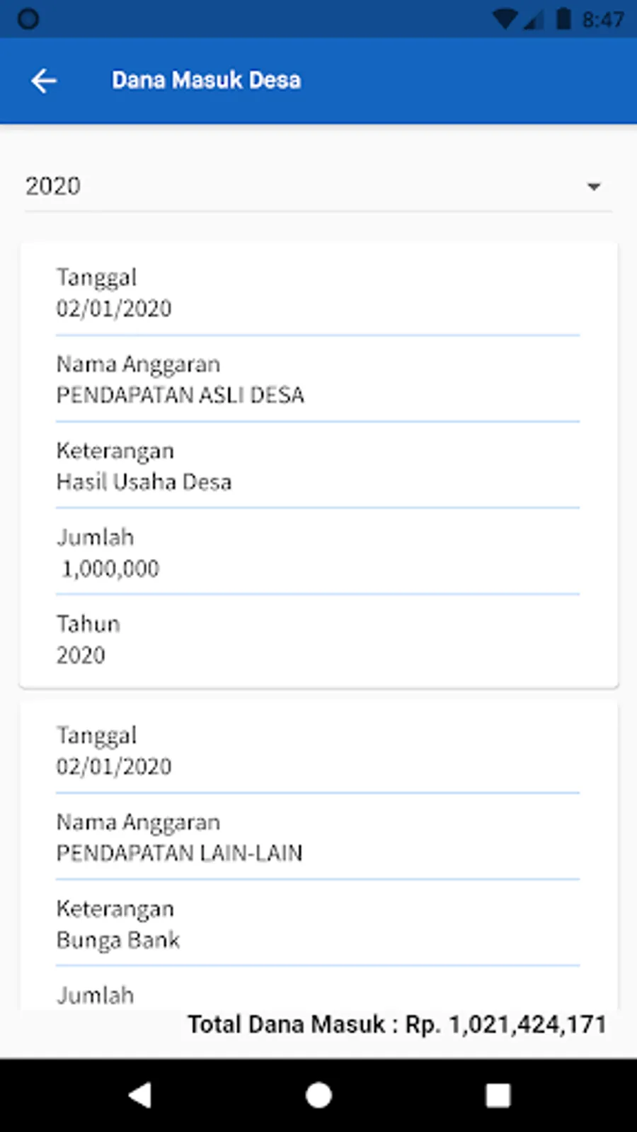The image size is (637, 1132).
Task: Tap the 1,000,000 amount value
Action: coord(110,569)
